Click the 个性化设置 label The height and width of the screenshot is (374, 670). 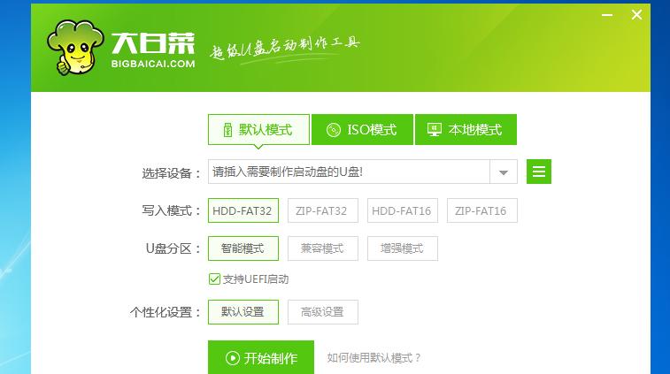[x=165, y=312]
